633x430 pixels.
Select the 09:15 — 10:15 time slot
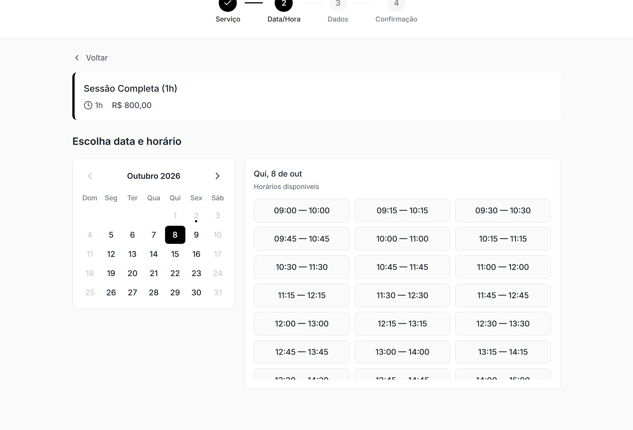click(402, 210)
